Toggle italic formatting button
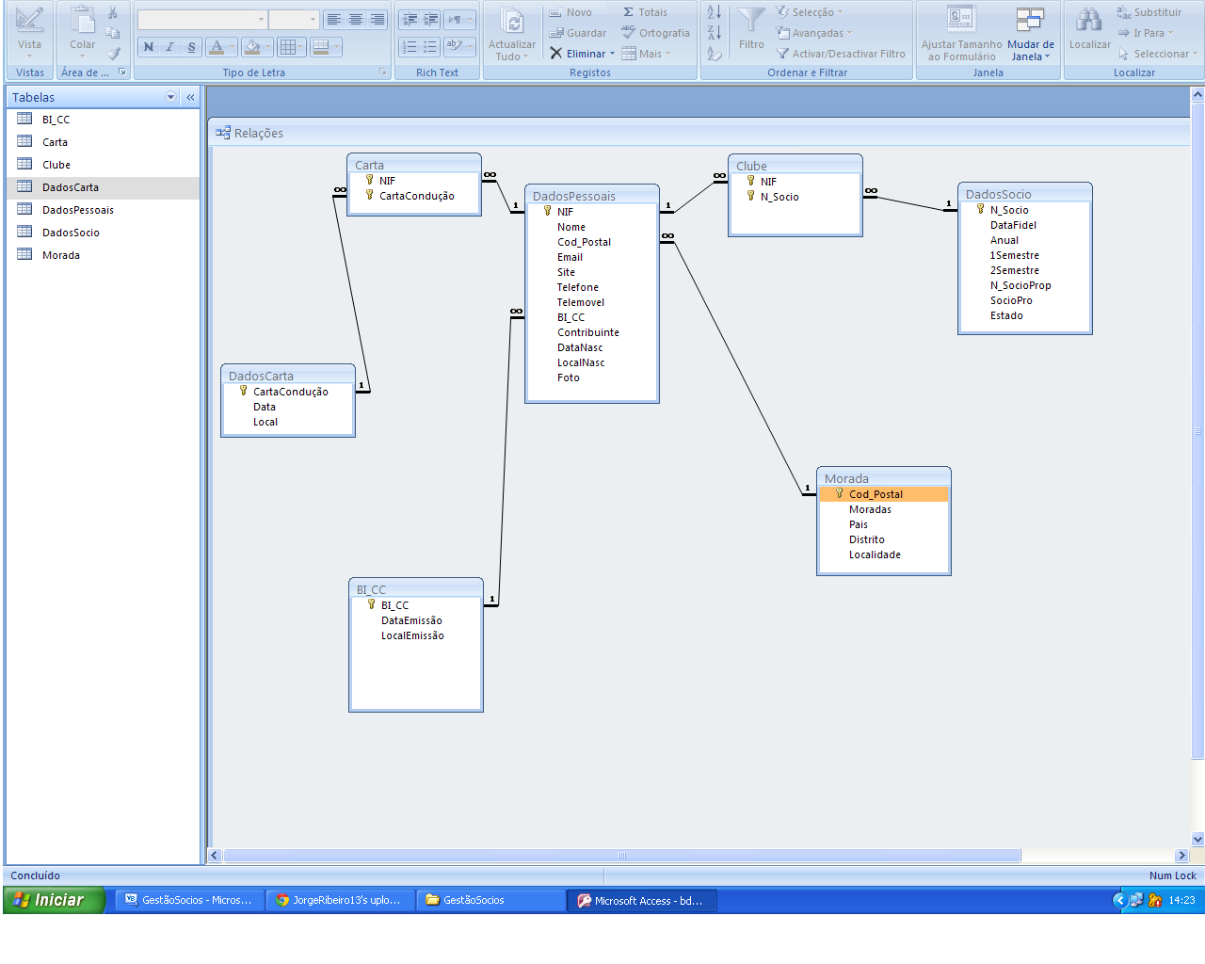The width and height of the screenshot is (1205, 964). click(x=169, y=47)
